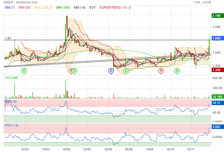The height and width of the screenshot is (152, 224).
Task: Toggle the MM (20) moving average legend
Action: (25, 8)
